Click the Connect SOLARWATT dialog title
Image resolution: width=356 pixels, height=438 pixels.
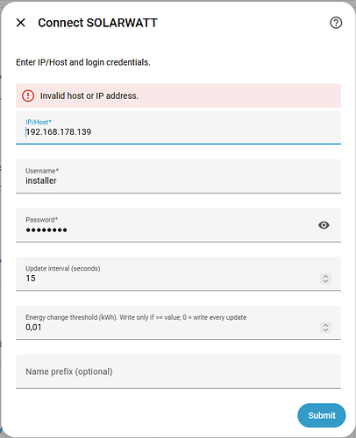(x=97, y=23)
